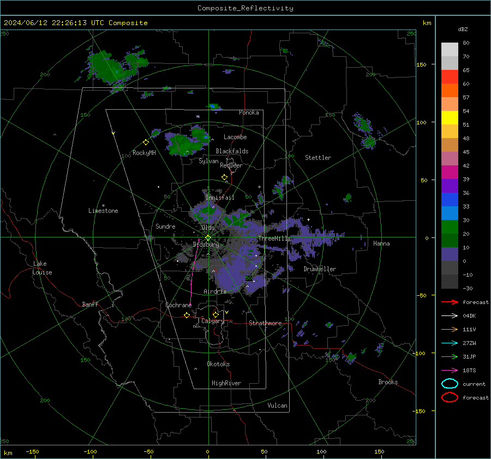Click the Olds town label
491x459 pixels.
click(x=208, y=228)
